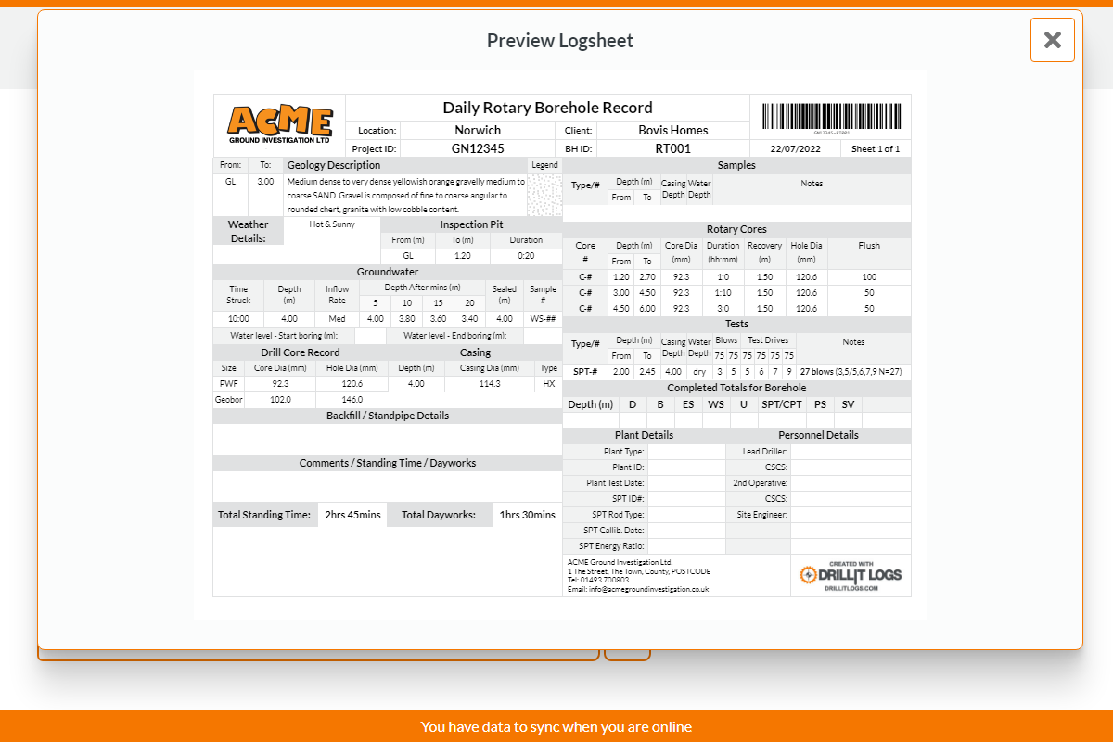Click the PWF size row
The image size is (1113, 742).
[300, 383]
